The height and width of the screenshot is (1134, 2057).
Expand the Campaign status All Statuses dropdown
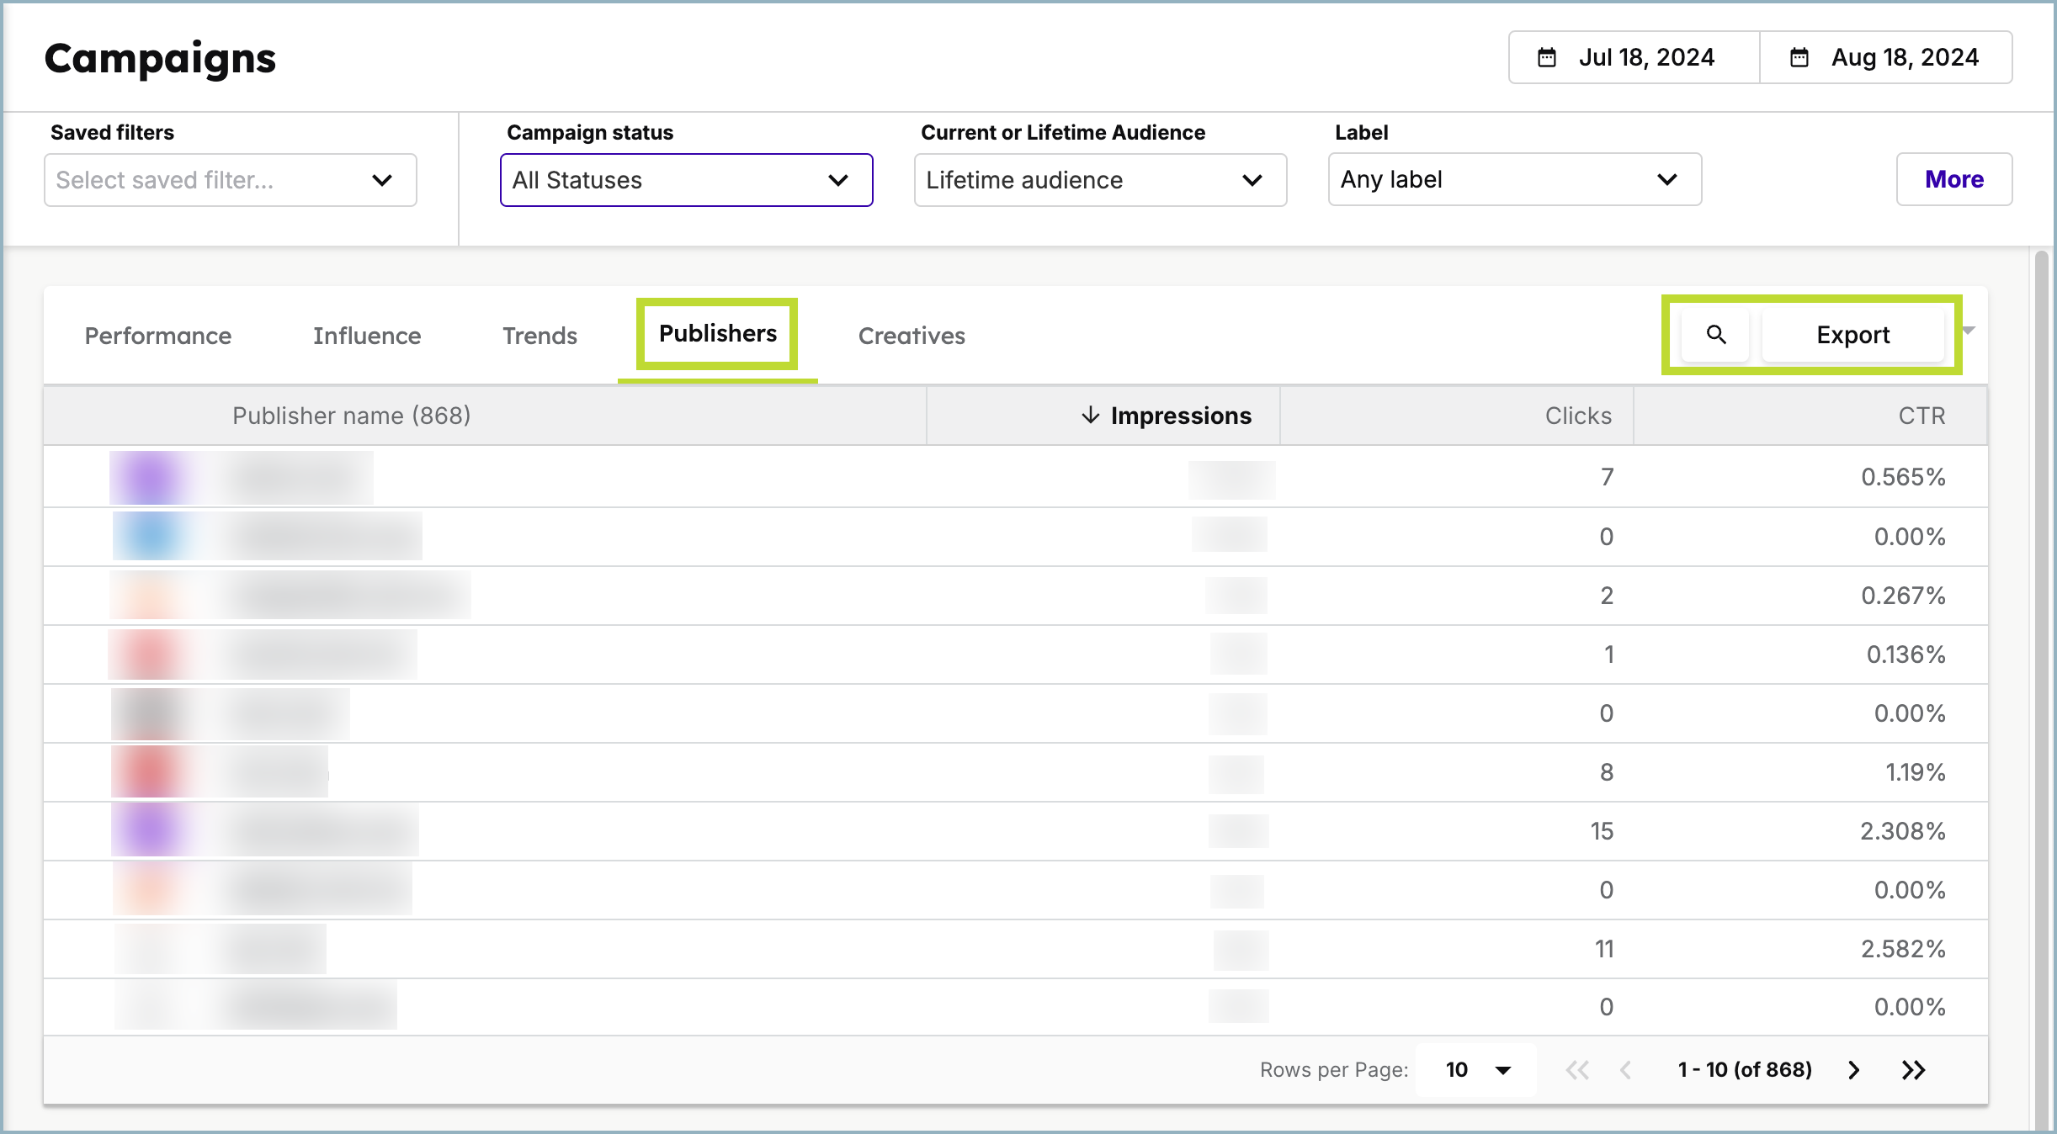(x=686, y=180)
